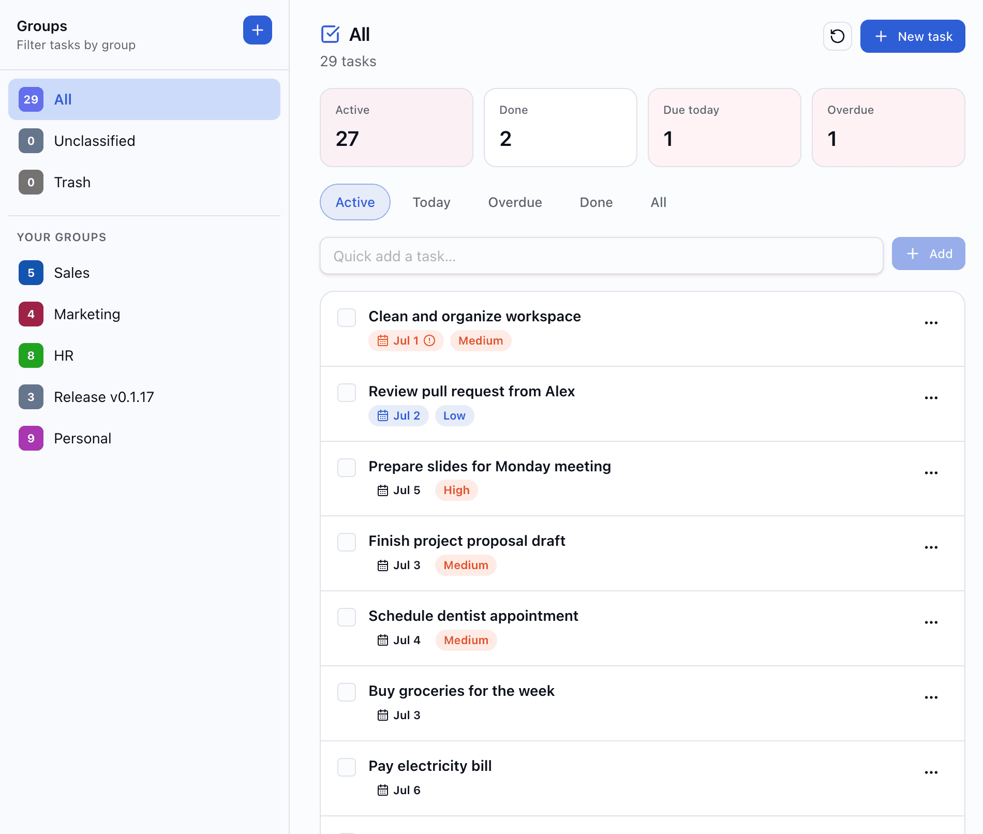The height and width of the screenshot is (834, 983).
Task: Tick the Buy groceries for the week checkbox
Action: pyautogui.click(x=347, y=692)
